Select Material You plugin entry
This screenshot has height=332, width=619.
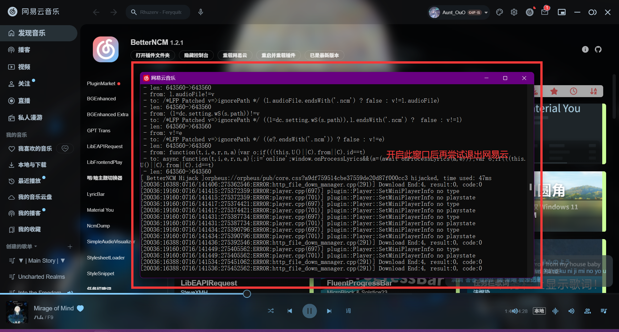tap(100, 210)
